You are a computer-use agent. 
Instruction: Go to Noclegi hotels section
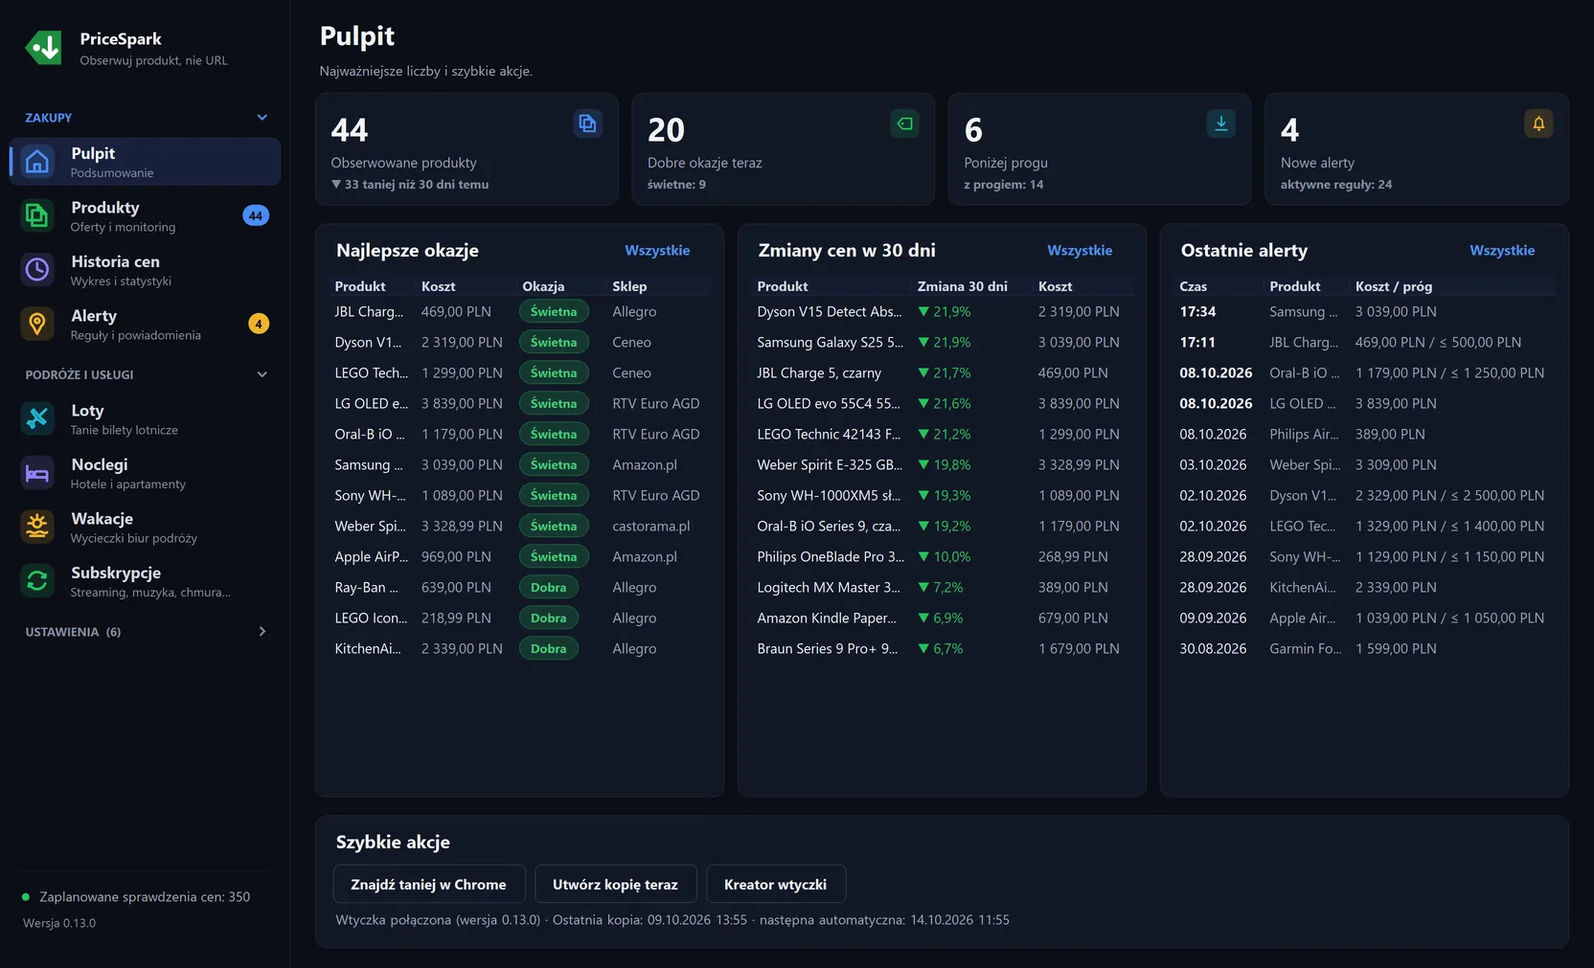[x=146, y=473]
